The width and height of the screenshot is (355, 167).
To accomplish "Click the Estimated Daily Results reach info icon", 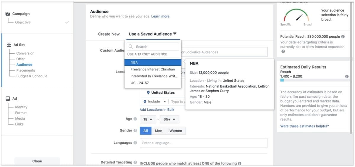I will (x=347, y=76).
